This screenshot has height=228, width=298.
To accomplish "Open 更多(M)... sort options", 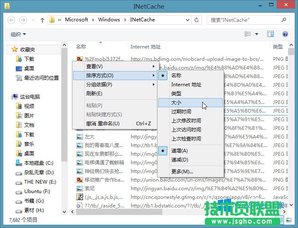I will [x=190, y=172].
